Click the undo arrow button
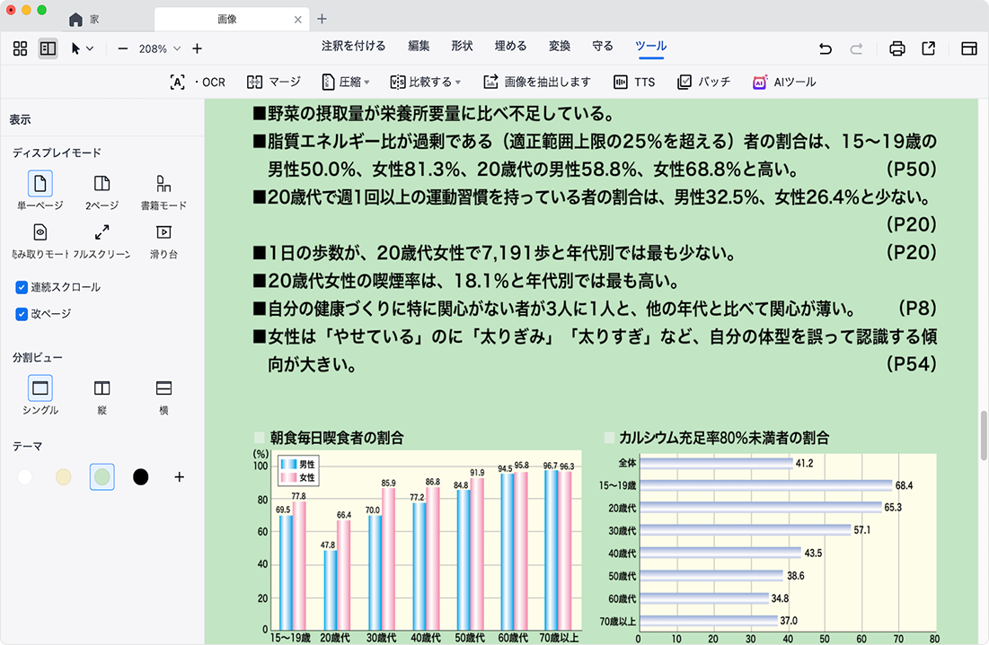The width and height of the screenshot is (989, 645). tap(826, 48)
